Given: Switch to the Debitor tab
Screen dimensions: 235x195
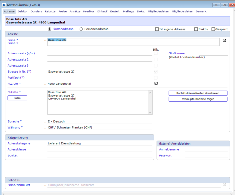Looking at the screenshot, I should point(22,11).
